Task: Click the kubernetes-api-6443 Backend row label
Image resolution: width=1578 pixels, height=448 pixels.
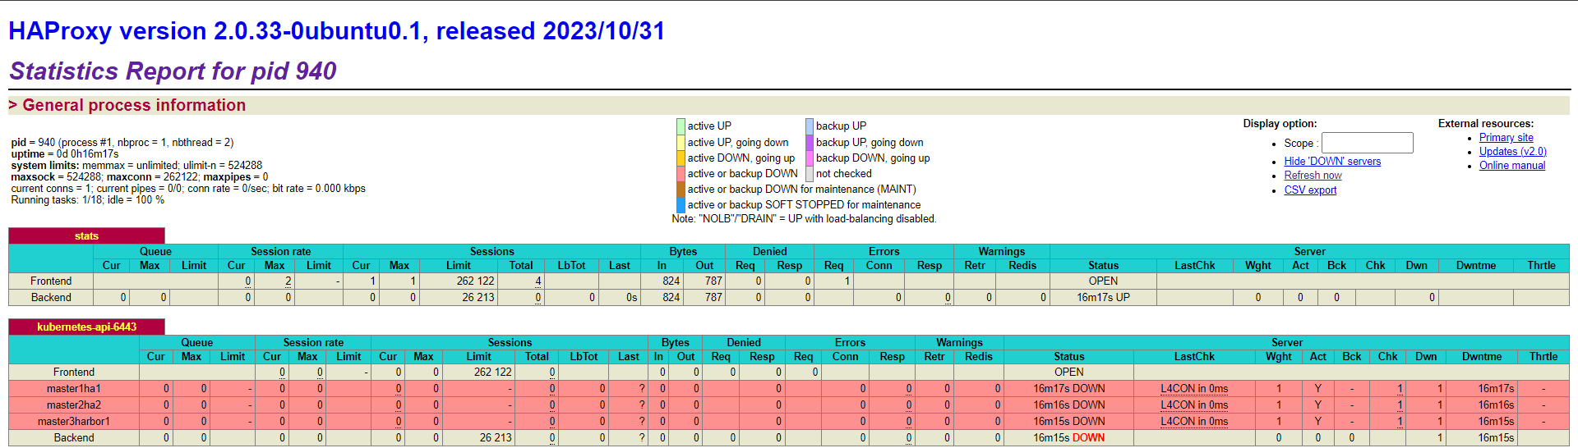Action: click(x=74, y=438)
